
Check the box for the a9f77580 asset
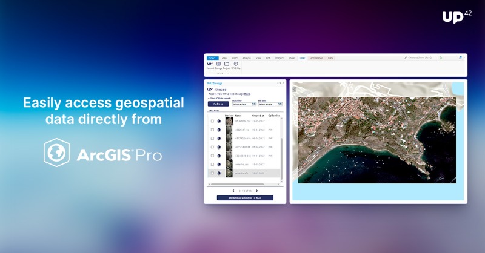tap(212, 147)
